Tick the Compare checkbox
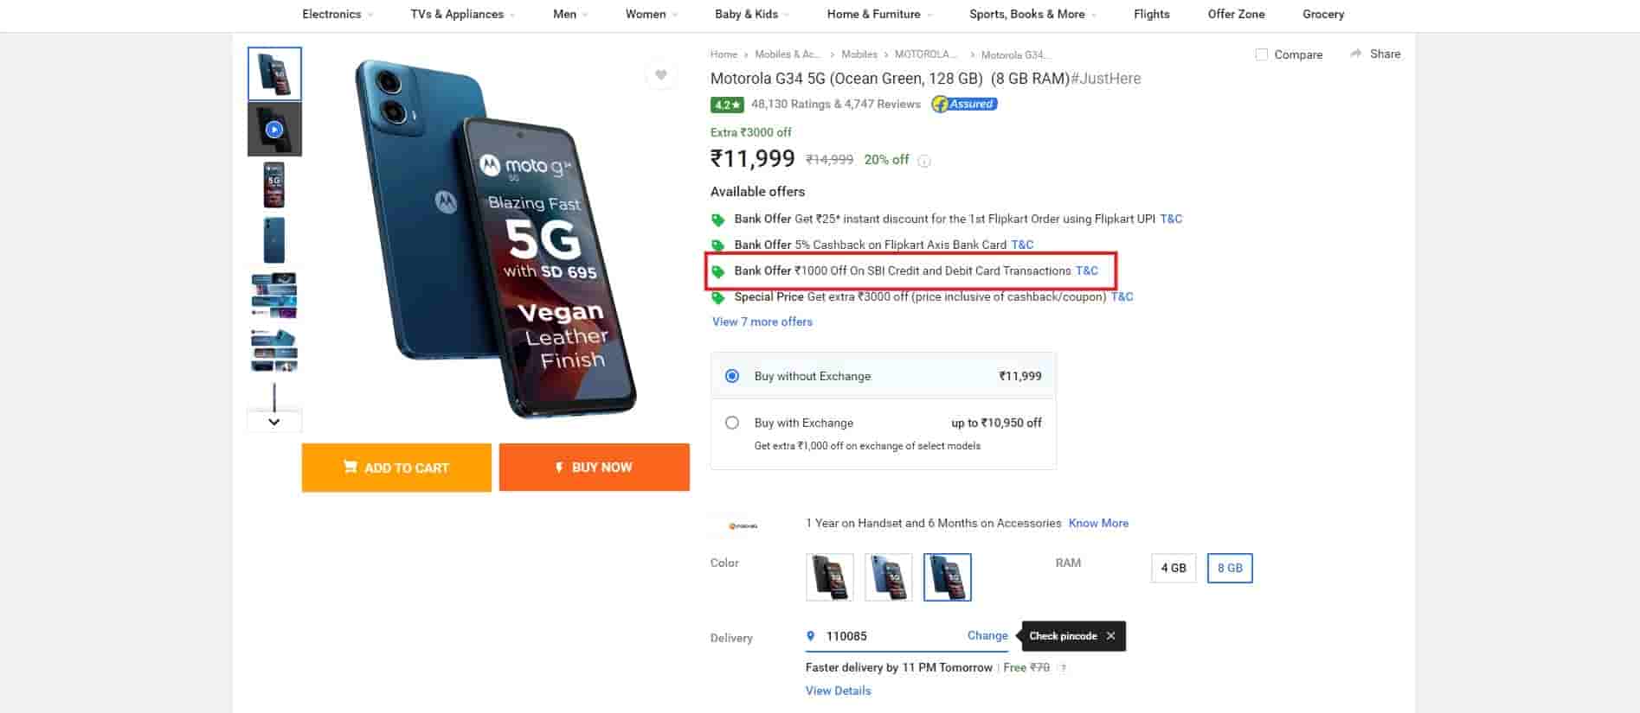The image size is (1640, 713). [1262, 54]
